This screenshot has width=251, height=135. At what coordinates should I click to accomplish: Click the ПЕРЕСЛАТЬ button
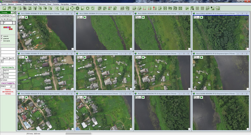pos(8,67)
